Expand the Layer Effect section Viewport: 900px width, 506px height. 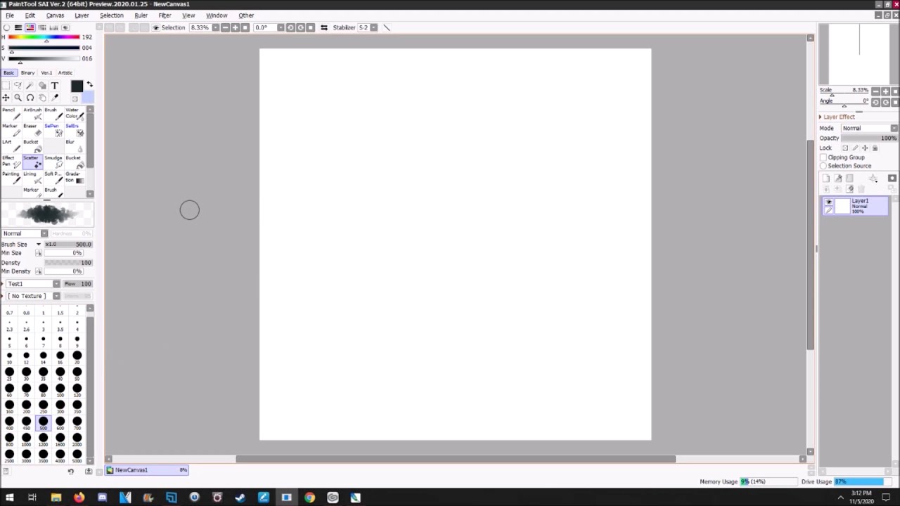coord(837,117)
